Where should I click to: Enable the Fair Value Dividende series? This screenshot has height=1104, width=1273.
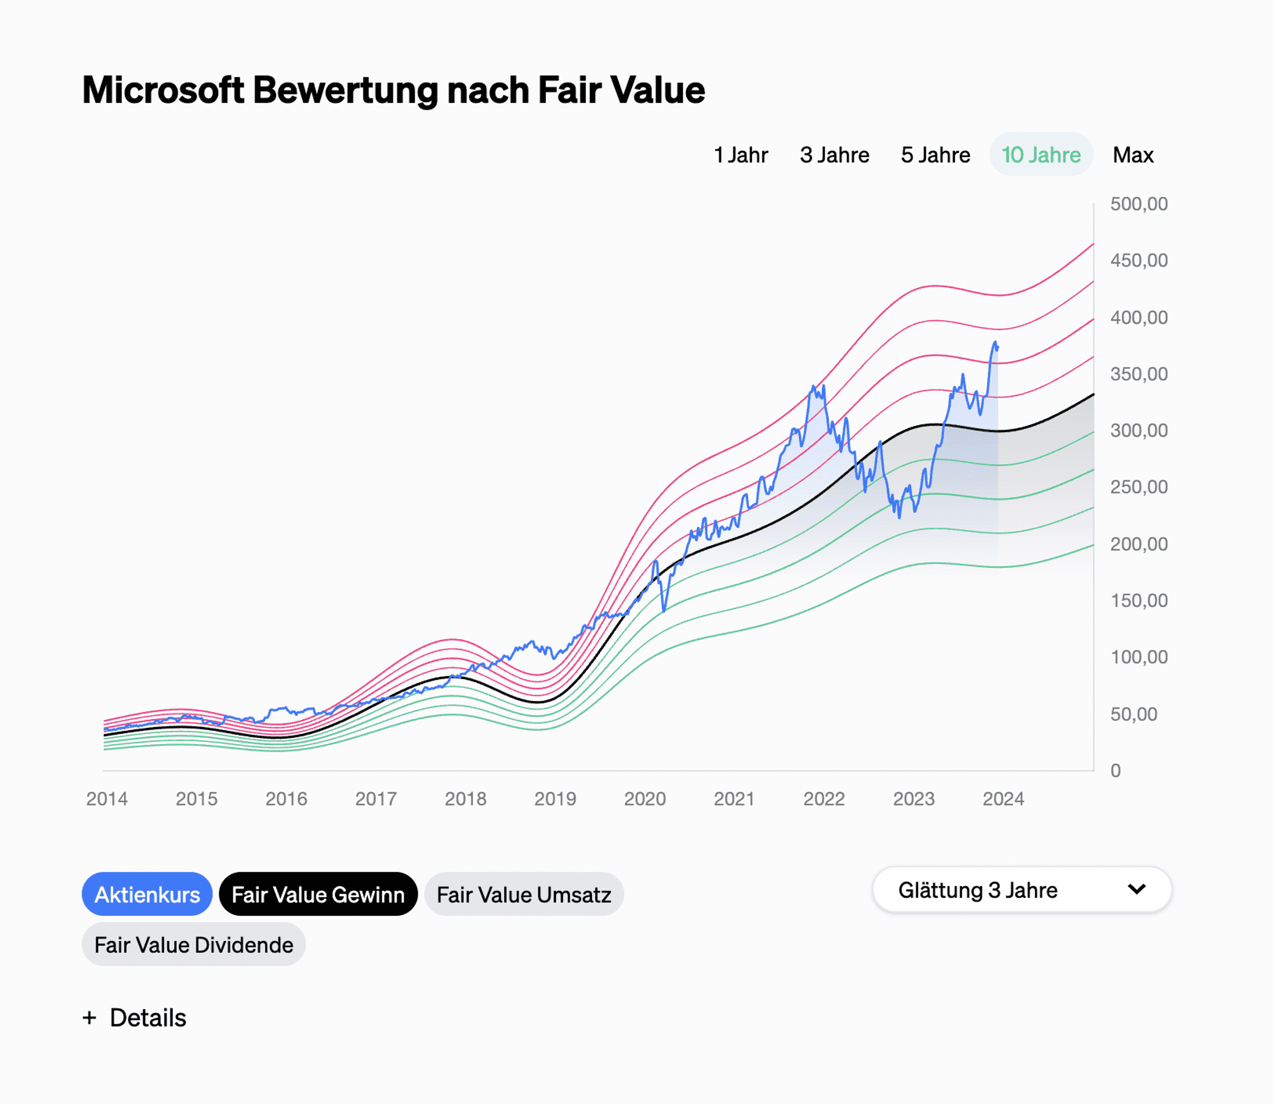coord(193,944)
